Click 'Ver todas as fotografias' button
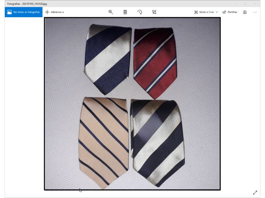This screenshot has height=198, width=265. coord(23,12)
